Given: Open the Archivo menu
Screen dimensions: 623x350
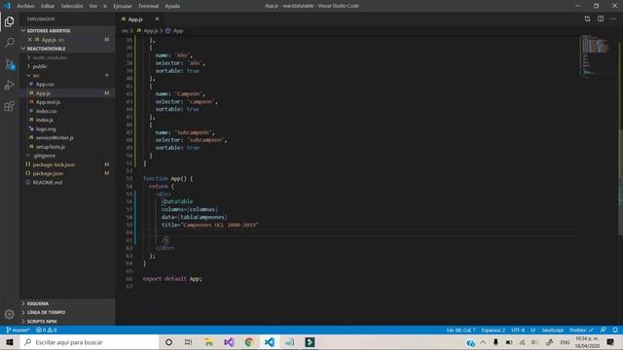Looking at the screenshot, I should coord(26,6).
